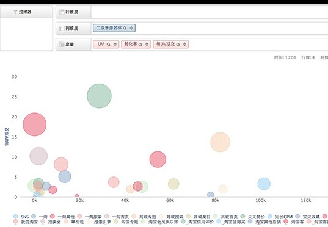Click the 商城首页 legend color circle
The width and height of the screenshot is (328, 227).
[216, 217]
